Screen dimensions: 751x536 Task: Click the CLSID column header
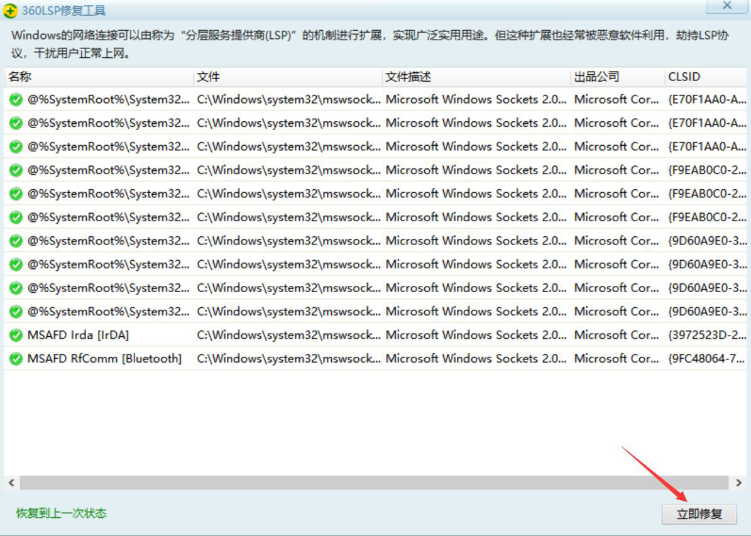(706, 77)
